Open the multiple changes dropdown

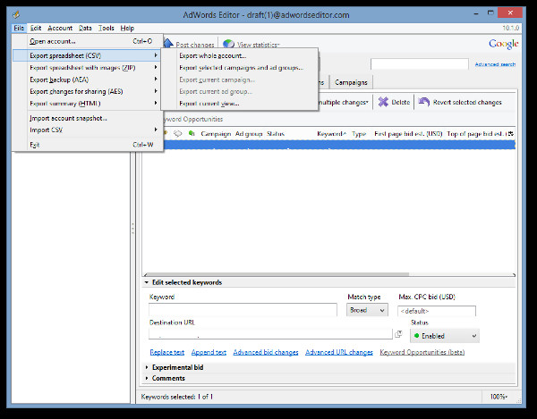pos(344,102)
